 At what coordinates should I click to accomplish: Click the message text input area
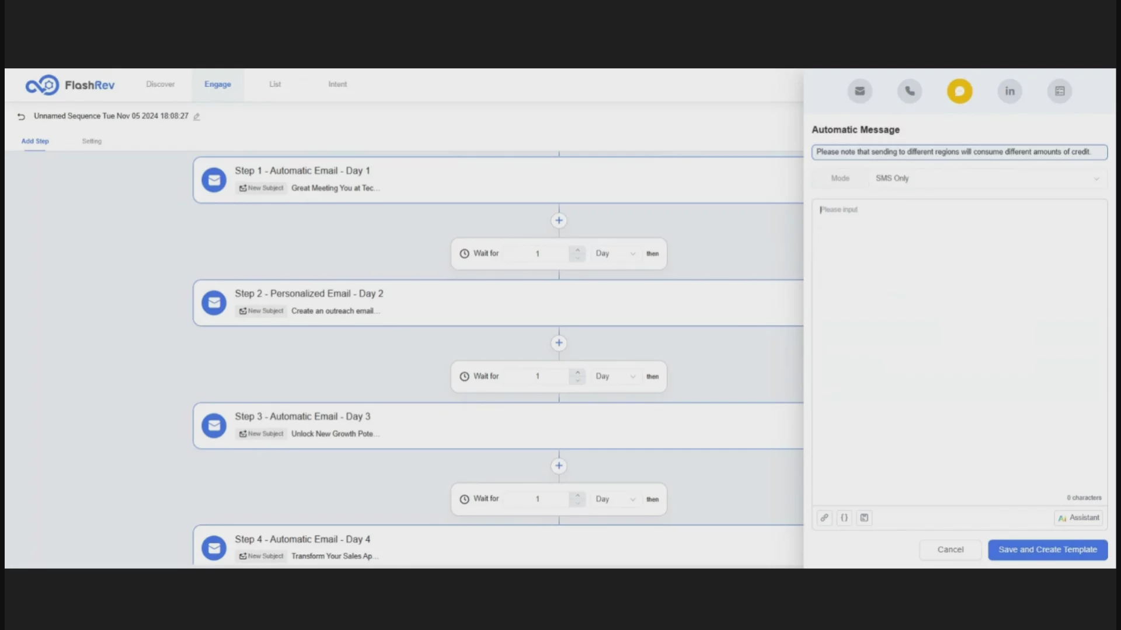pyautogui.click(x=959, y=350)
